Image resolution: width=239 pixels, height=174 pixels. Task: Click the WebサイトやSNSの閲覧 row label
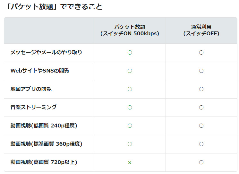click(40, 71)
